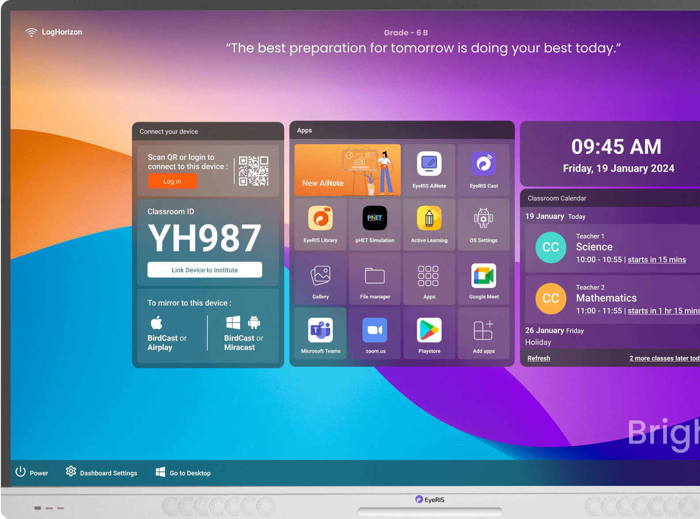Click Go to Desktop Windows shortcut
Viewport: 700px width, 519px height.
[x=183, y=473]
